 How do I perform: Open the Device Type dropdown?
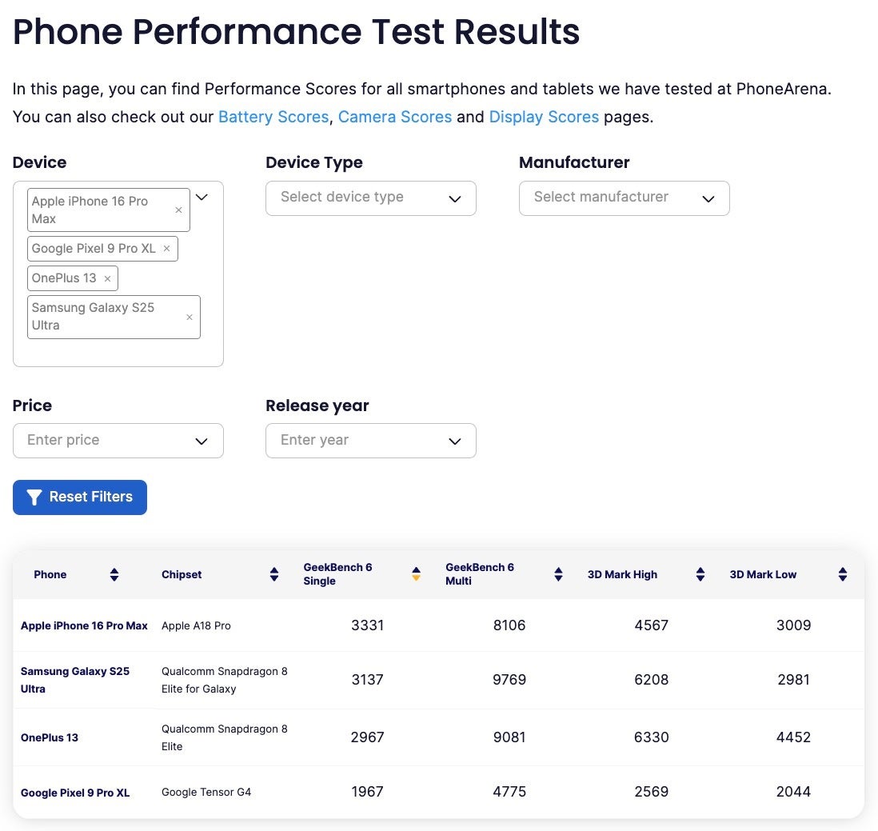[x=370, y=198]
